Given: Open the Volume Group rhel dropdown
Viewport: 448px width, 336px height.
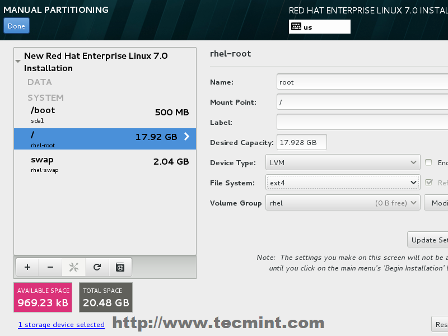Looking at the screenshot, I should click(343, 203).
